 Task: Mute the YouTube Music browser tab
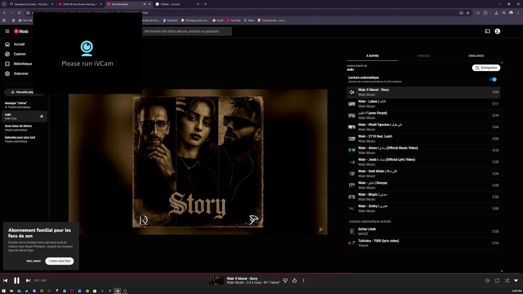point(144,4)
